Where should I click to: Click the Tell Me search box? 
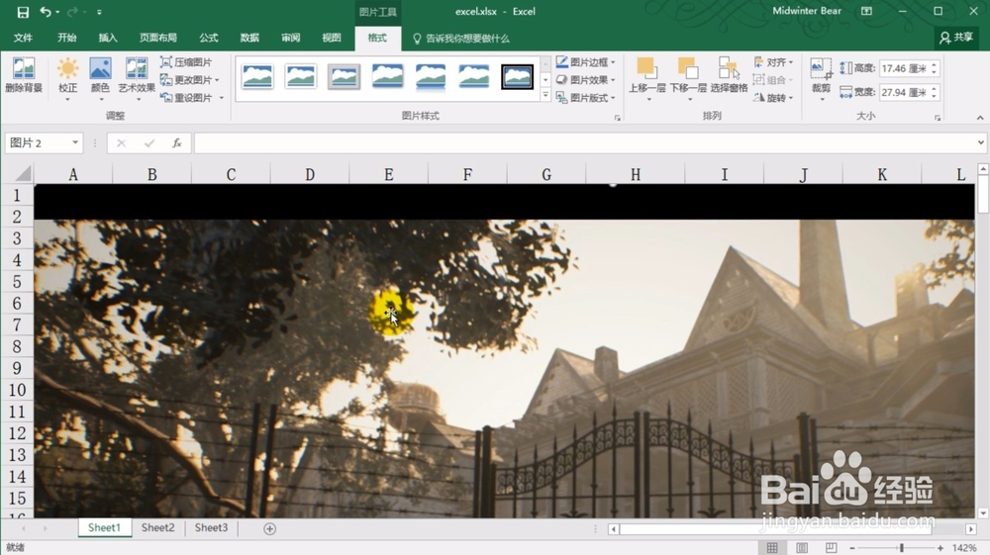[461, 39]
